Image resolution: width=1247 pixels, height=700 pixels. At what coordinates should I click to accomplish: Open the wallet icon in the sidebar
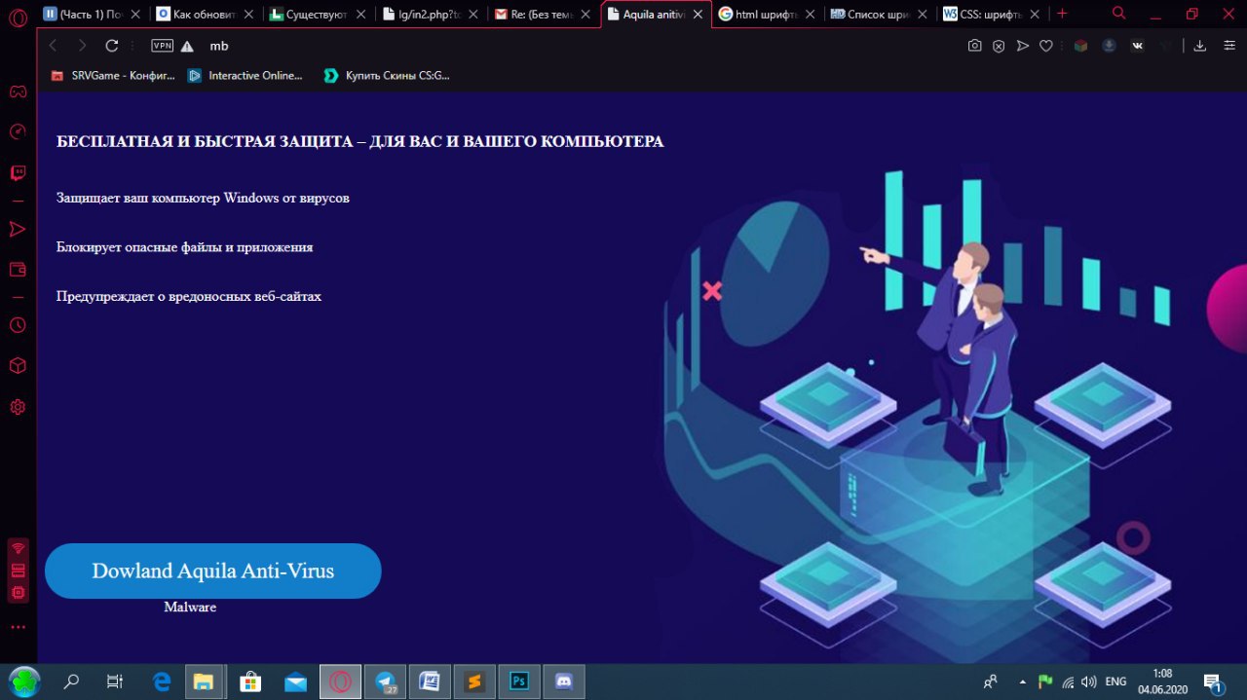(18, 269)
